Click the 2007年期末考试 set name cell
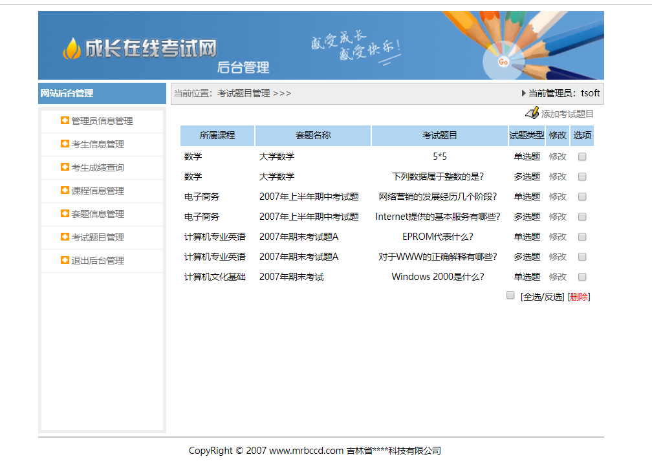The image size is (652, 461). coord(292,277)
